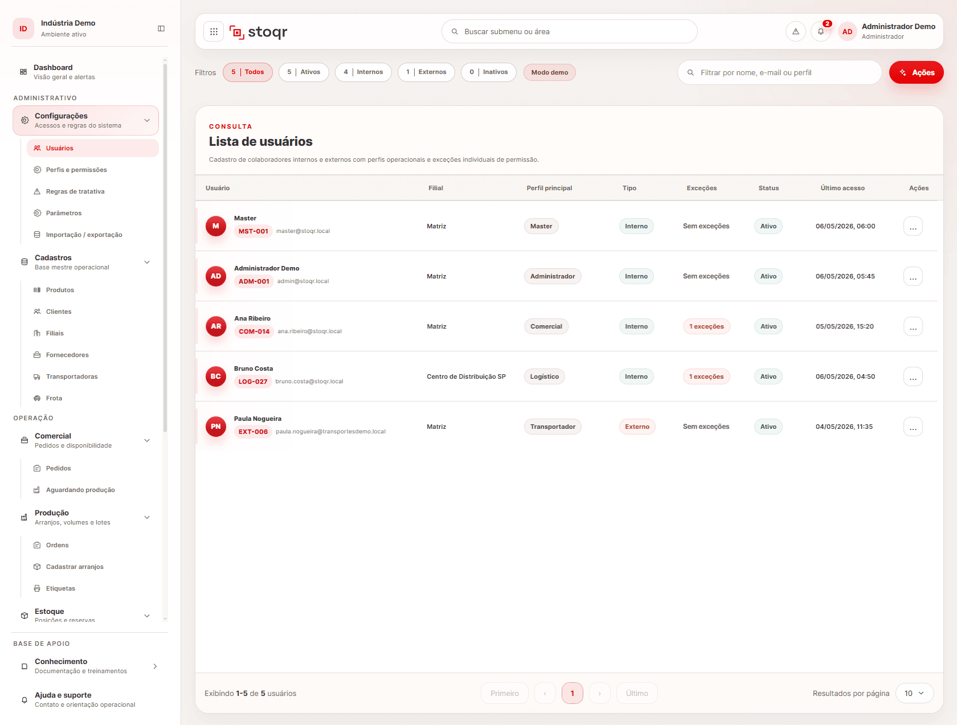Open the notifications bell icon
957x725 pixels.
tap(821, 31)
